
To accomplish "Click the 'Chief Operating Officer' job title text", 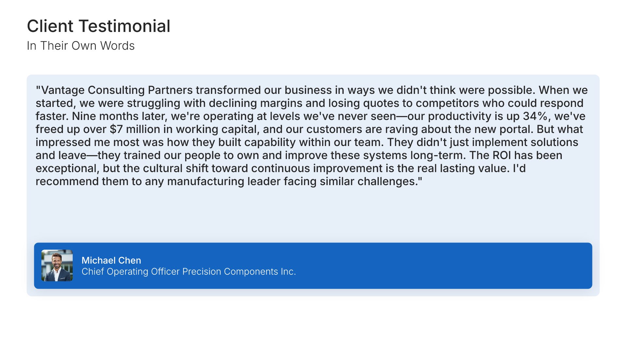I will click(x=130, y=271).
